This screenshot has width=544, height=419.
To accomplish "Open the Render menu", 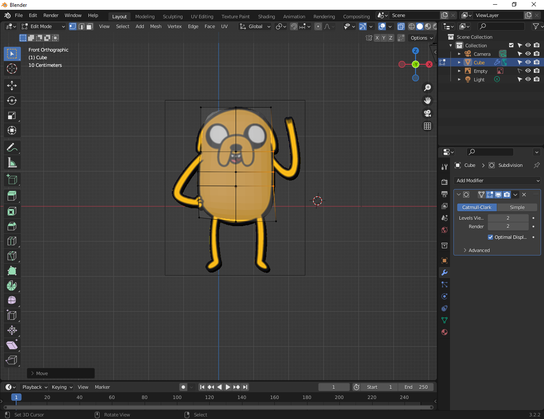I will pos(51,15).
